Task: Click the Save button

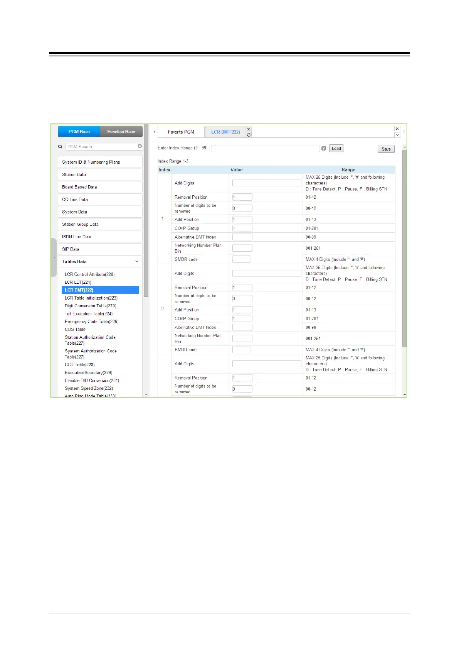Action: tap(386, 149)
